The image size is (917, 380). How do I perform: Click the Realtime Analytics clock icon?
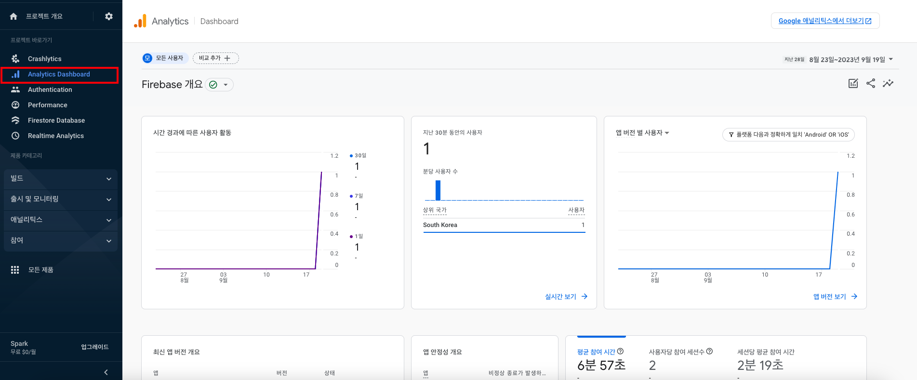click(x=15, y=136)
